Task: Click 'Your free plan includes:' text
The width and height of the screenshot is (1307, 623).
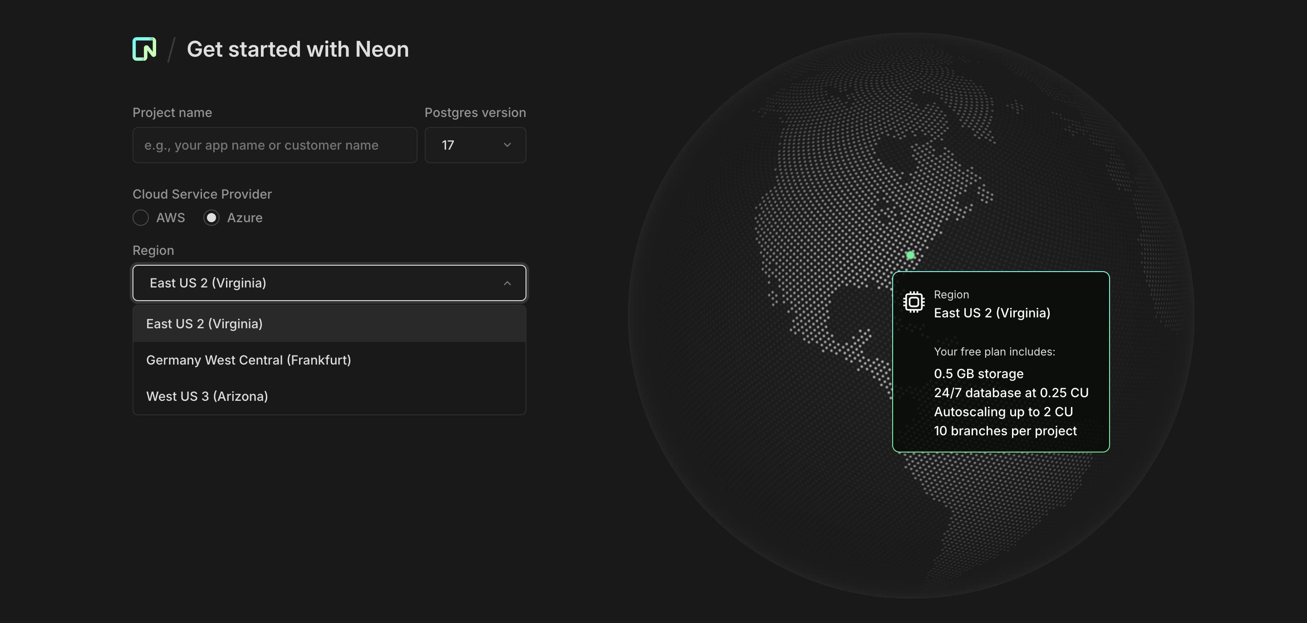Action: tap(994, 352)
